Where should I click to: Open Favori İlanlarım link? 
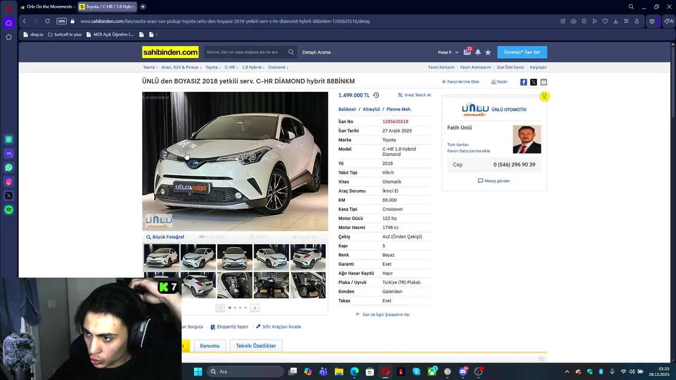click(x=442, y=67)
